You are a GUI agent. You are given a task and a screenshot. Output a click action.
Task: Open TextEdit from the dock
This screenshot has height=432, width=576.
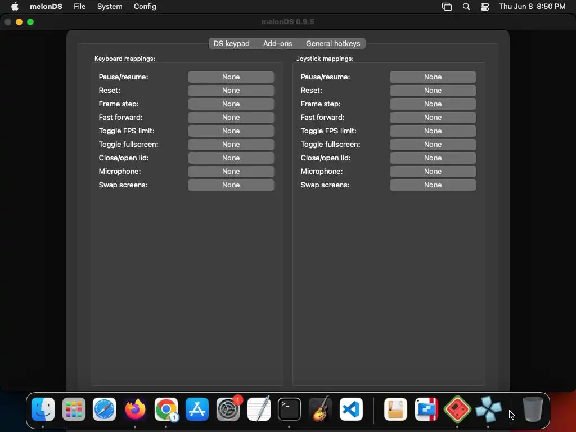tap(259, 409)
